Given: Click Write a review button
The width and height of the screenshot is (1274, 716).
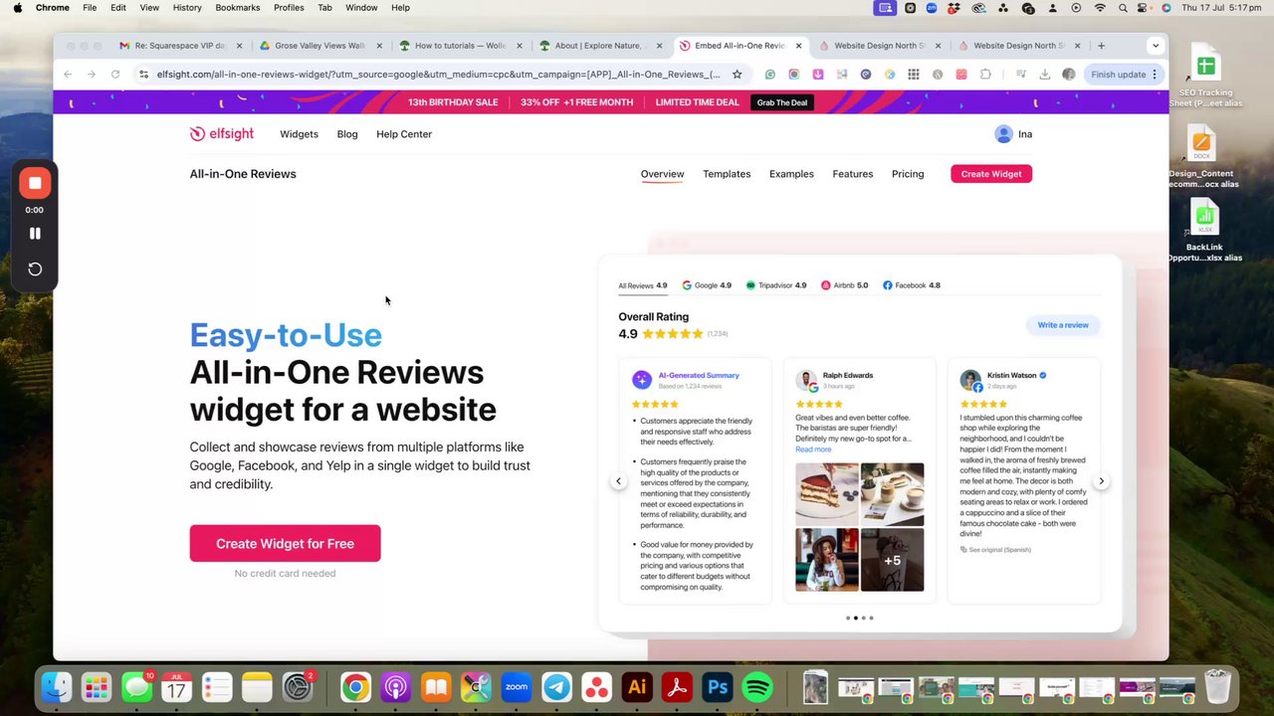Looking at the screenshot, I should pyautogui.click(x=1063, y=325).
